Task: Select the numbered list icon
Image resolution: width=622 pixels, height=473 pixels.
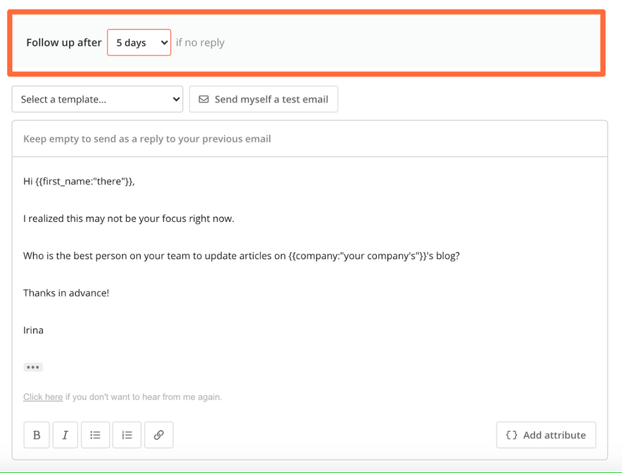Action: pyautogui.click(x=126, y=434)
